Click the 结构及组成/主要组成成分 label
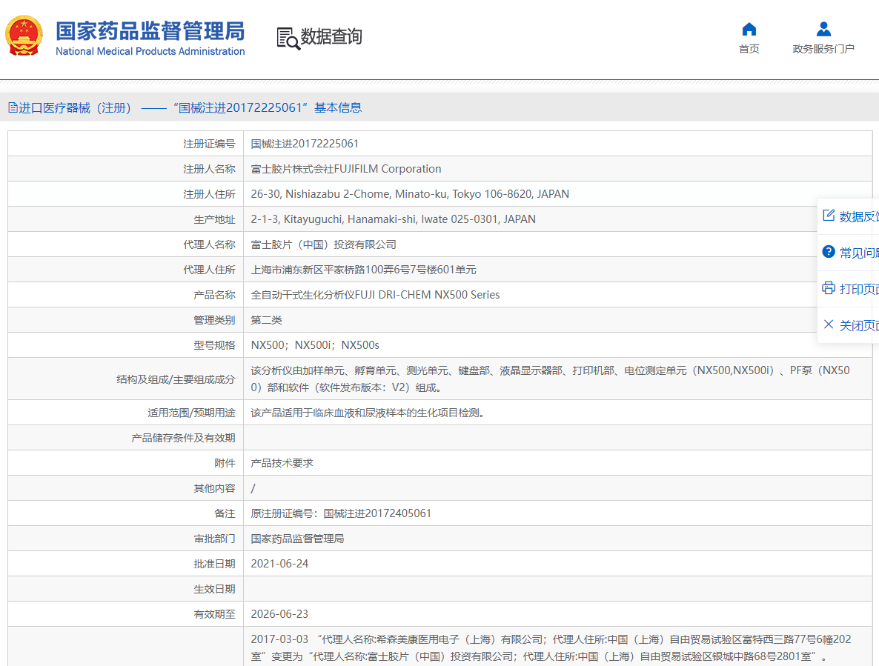Viewport: 879px width, 666px height. pyautogui.click(x=176, y=379)
